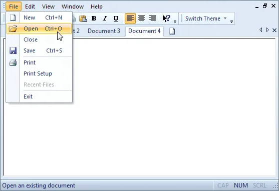The image size is (279, 191).
Task: Click the menu bar drag handle dots
Action: point(4,5)
